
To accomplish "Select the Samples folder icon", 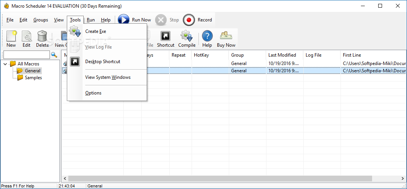I will (20, 78).
